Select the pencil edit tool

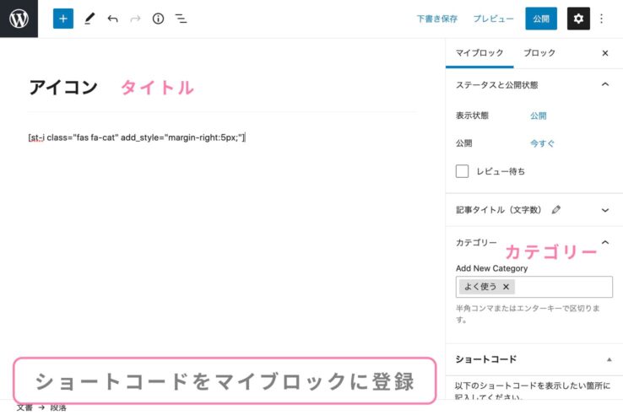89,19
